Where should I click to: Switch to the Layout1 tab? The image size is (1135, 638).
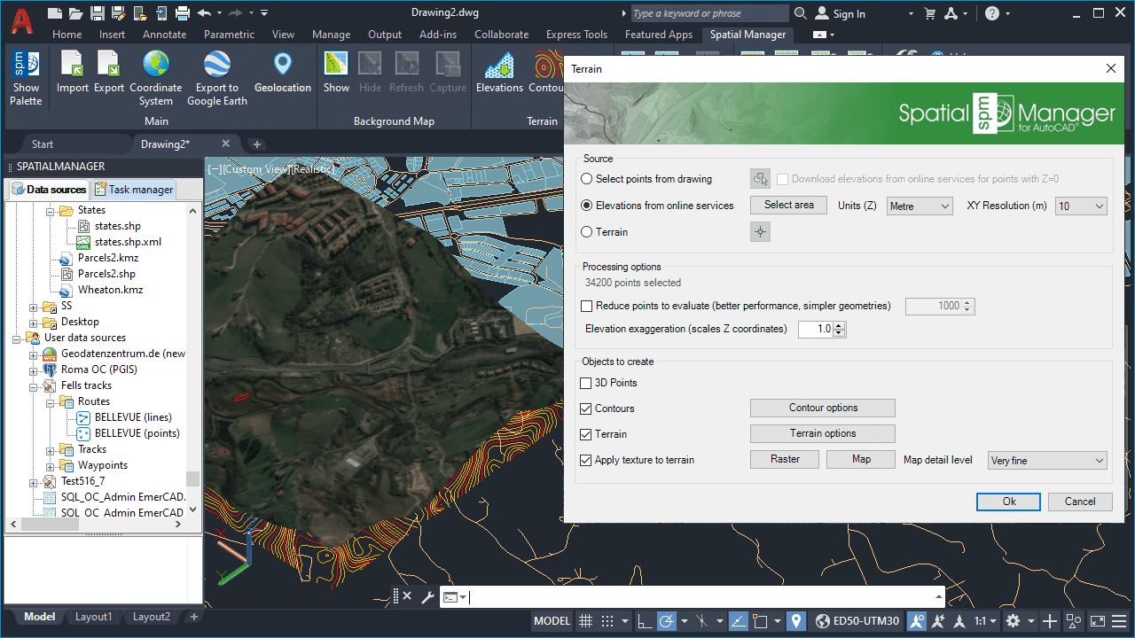(x=93, y=617)
